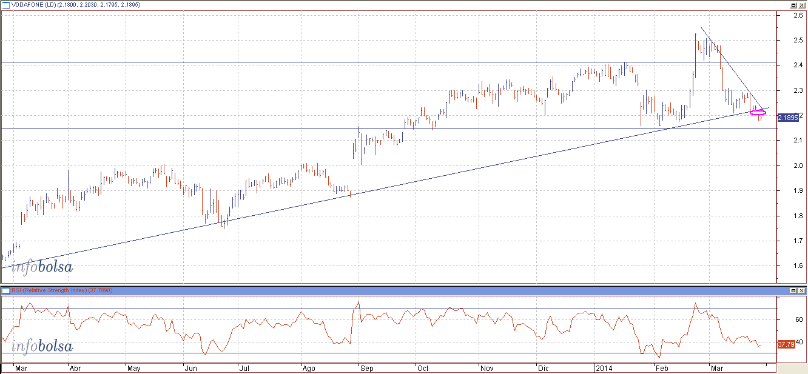Click the 2014 year label on time axis

(x=603, y=368)
